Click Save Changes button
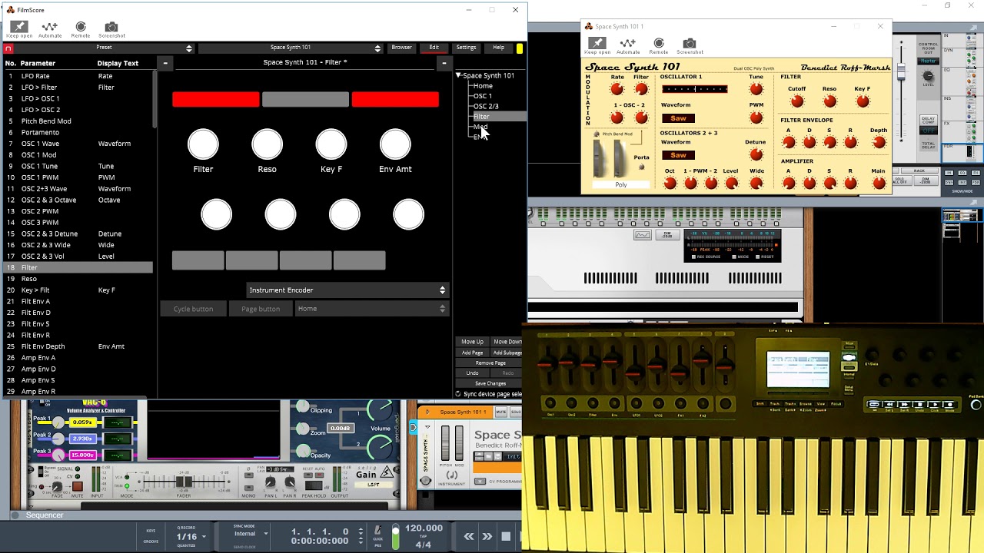984x553 pixels. click(x=490, y=383)
